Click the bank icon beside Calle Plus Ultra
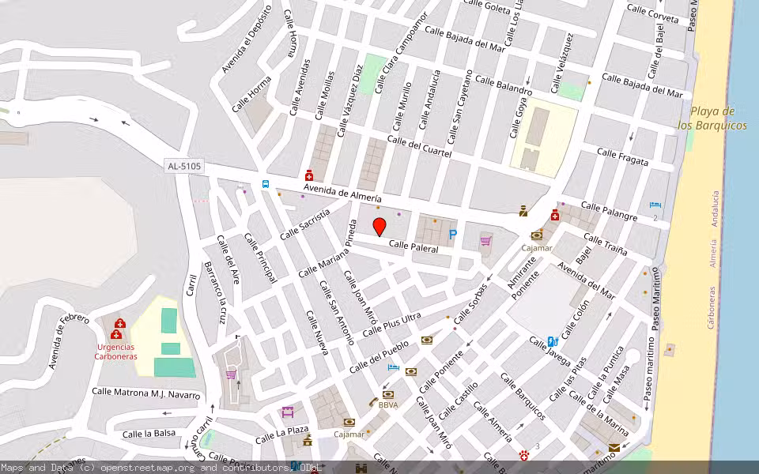This screenshot has height=474, width=759. click(426, 340)
